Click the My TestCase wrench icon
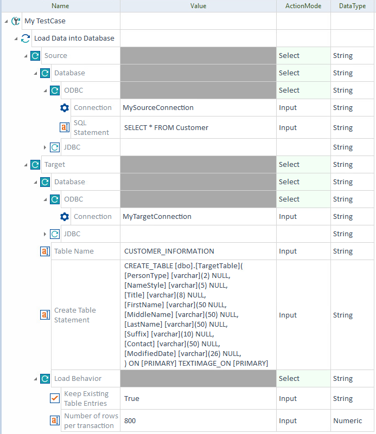 tap(16, 21)
